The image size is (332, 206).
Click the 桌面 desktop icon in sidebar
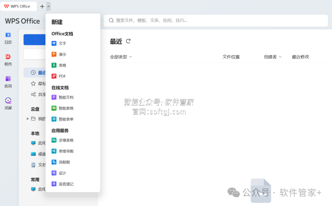point(33,154)
